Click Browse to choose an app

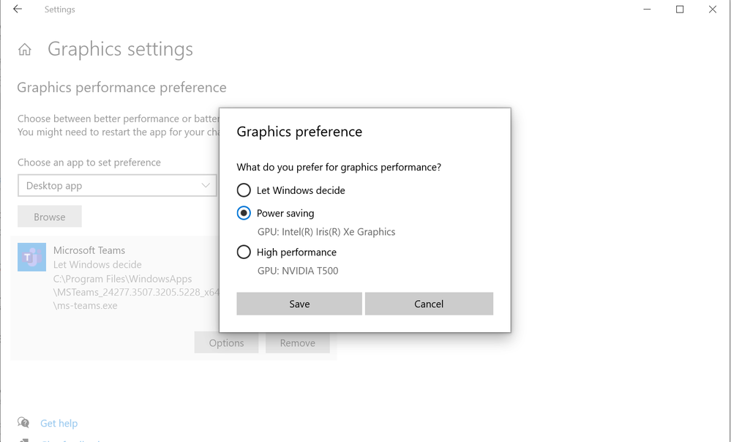[50, 217]
